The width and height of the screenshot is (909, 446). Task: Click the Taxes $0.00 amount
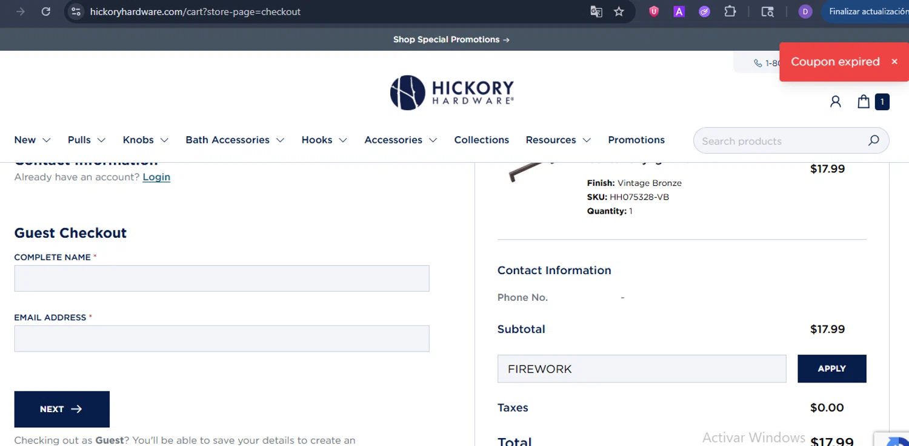[x=827, y=407]
